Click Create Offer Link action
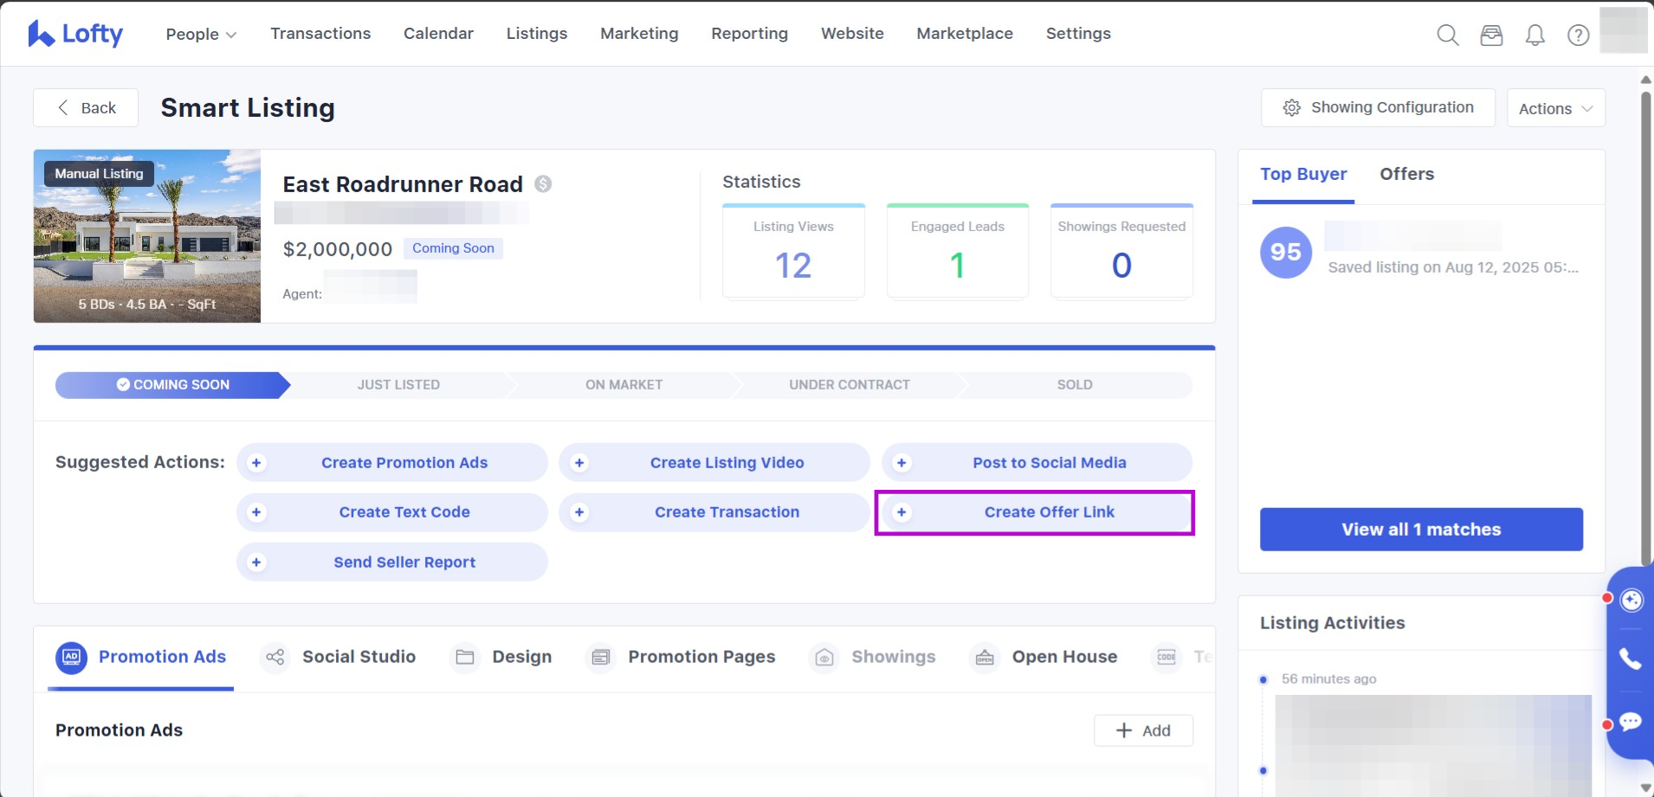 click(x=1035, y=512)
